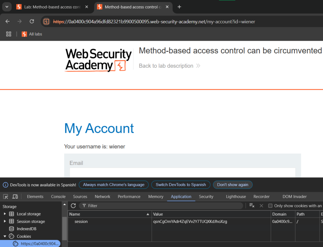Switch to the Recorder tab

[261, 197]
